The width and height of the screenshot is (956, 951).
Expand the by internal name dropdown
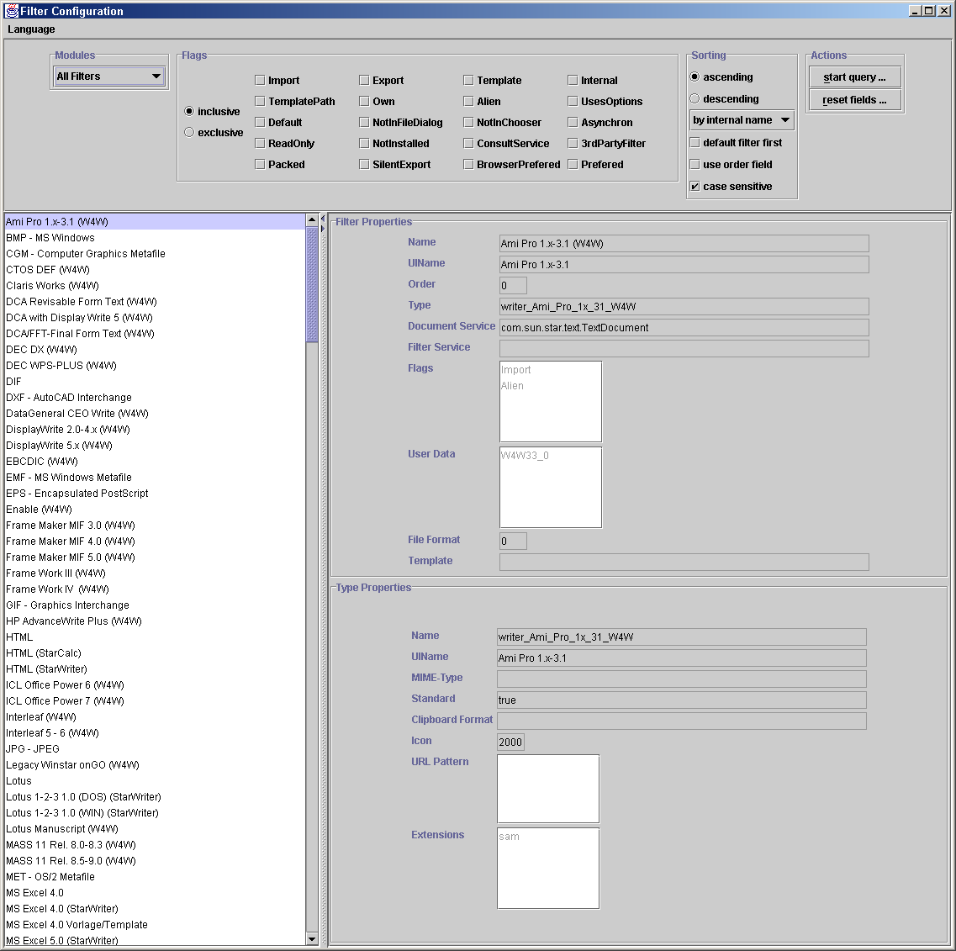pos(742,120)
